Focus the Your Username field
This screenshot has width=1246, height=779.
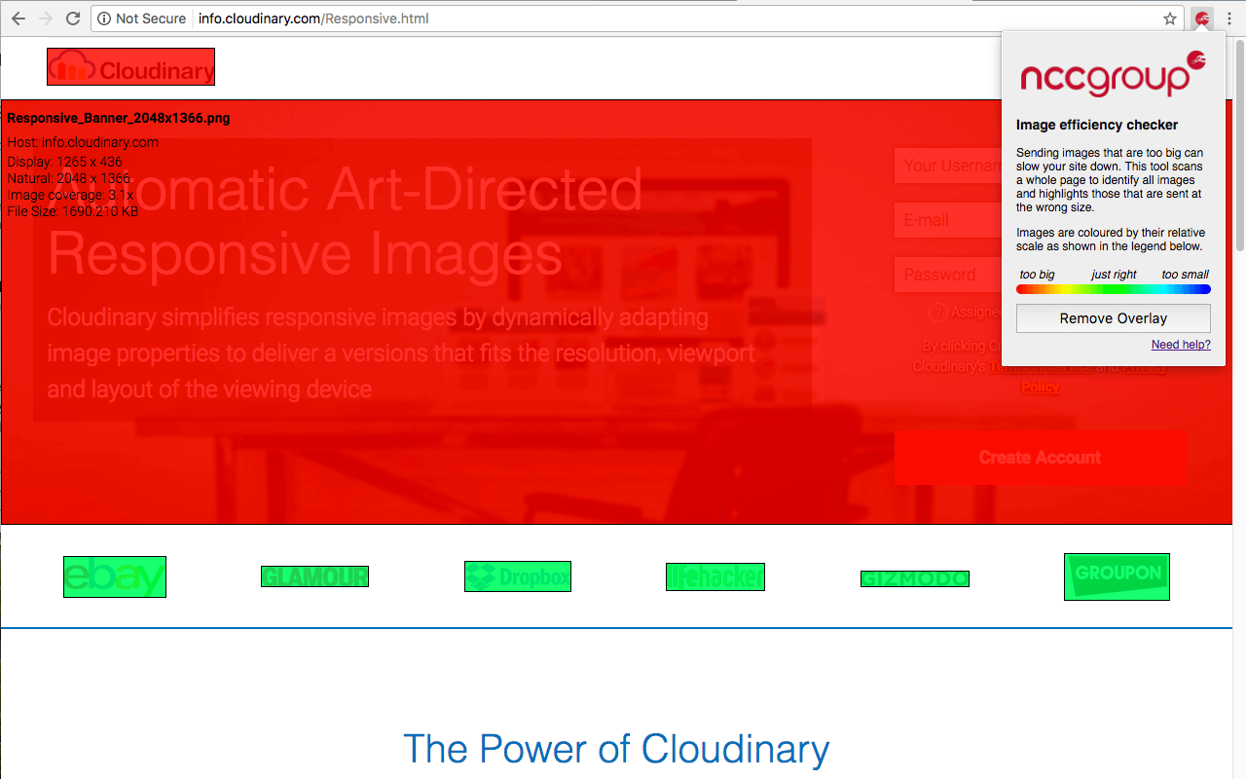tap(948, 166)
